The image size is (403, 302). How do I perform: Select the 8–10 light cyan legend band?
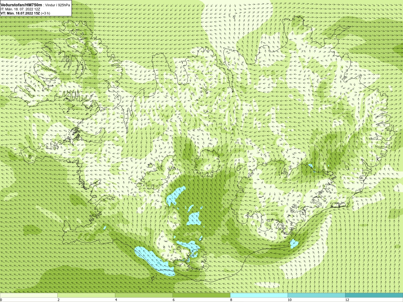pos(259,295)
